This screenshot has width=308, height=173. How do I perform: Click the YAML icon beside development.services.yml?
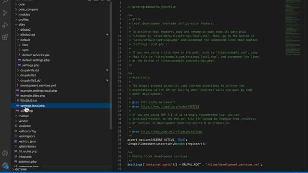point(17,86)
